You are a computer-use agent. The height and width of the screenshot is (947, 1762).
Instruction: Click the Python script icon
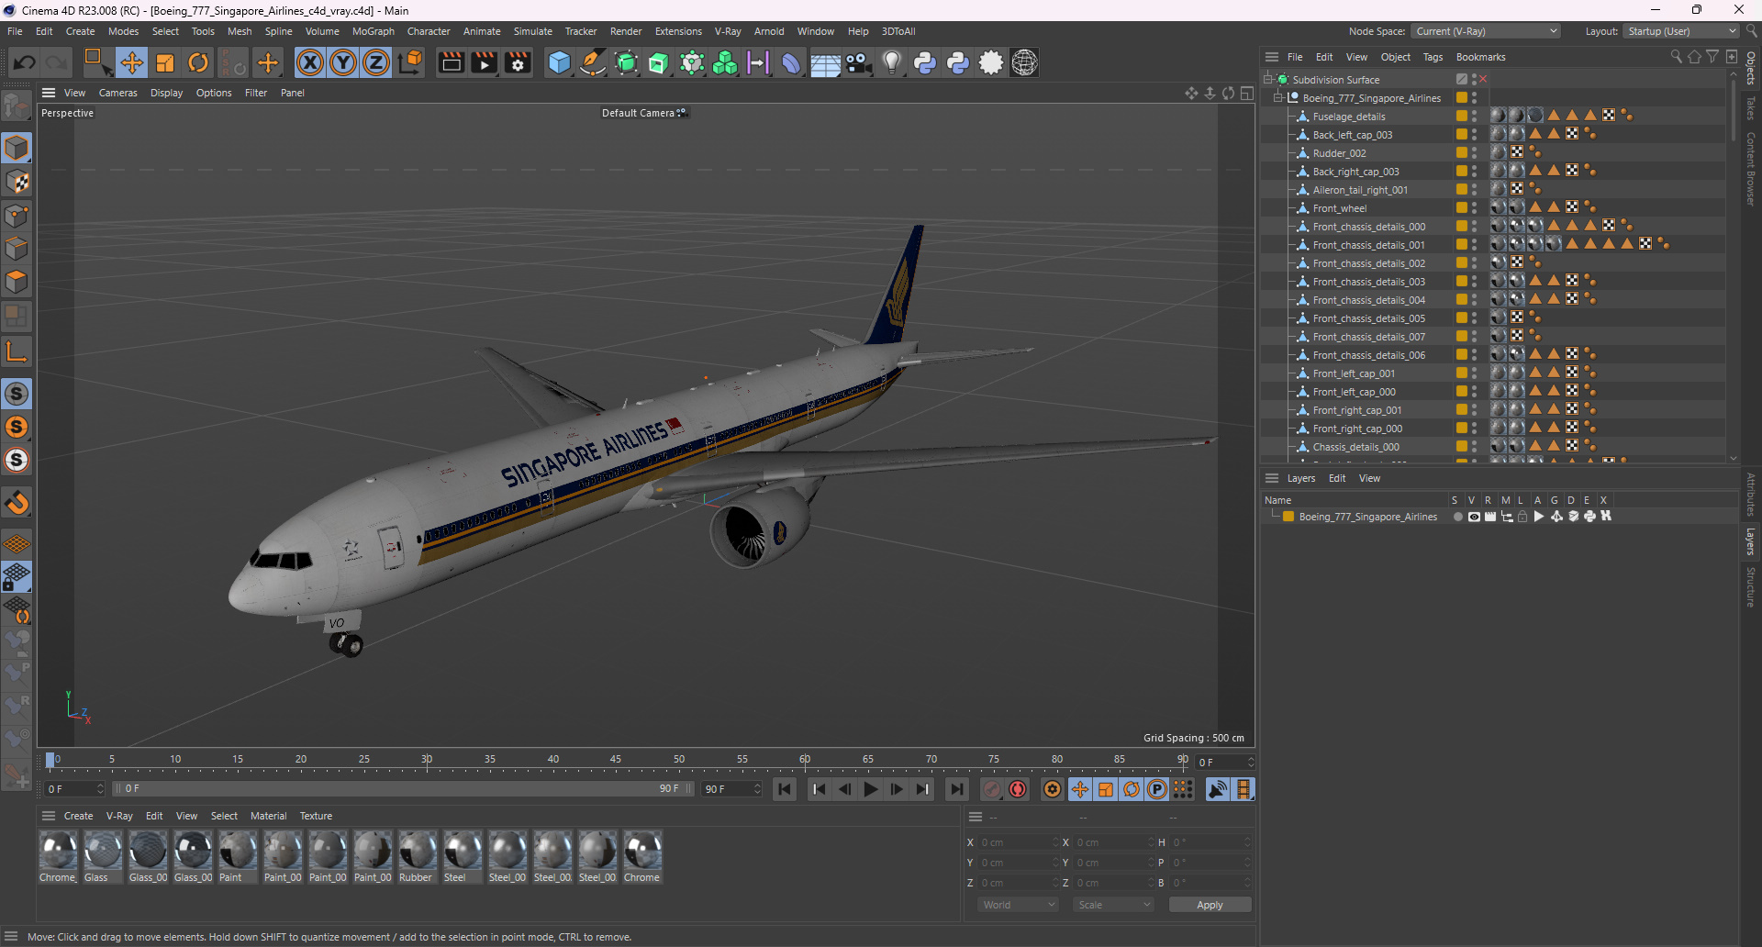pyautogui.click(x=925, y=62)
